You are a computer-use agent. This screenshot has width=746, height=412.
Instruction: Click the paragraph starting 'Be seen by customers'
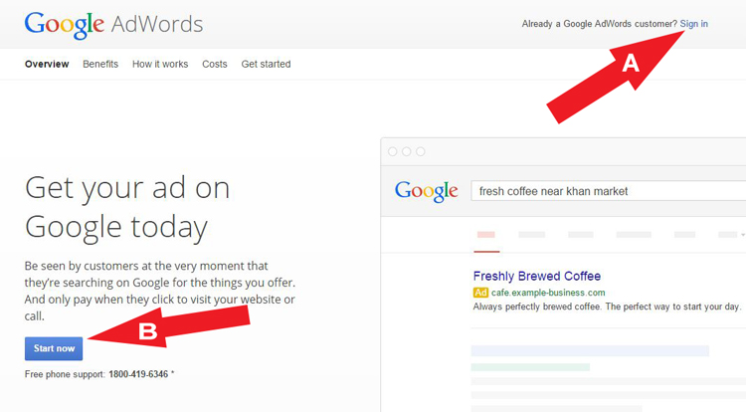(x=160, y=291)
